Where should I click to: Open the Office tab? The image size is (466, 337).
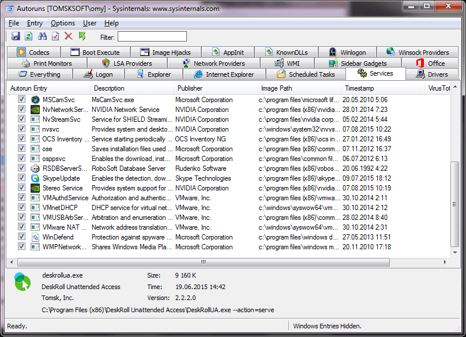click(430, 63)
